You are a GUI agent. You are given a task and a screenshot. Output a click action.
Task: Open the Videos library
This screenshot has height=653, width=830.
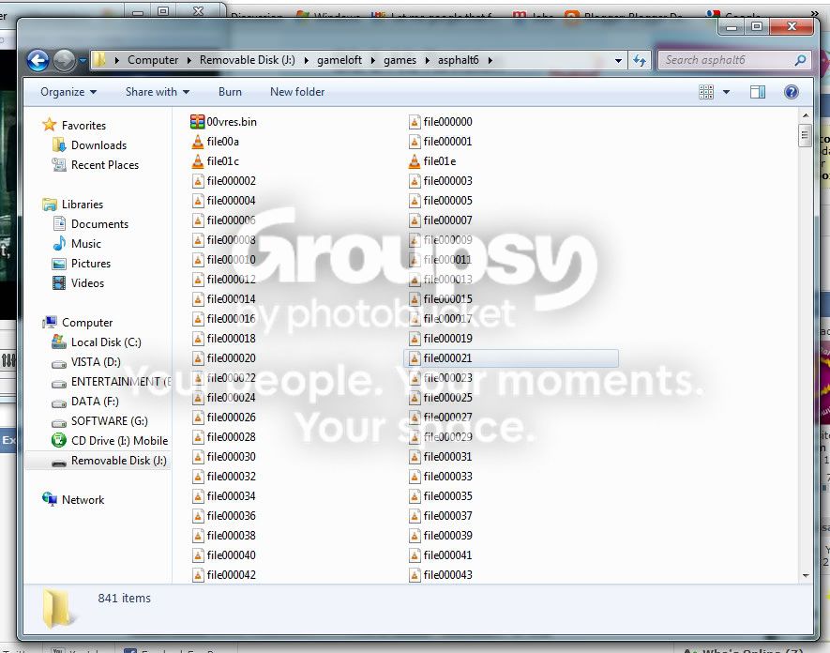click(x=87, y=283)
